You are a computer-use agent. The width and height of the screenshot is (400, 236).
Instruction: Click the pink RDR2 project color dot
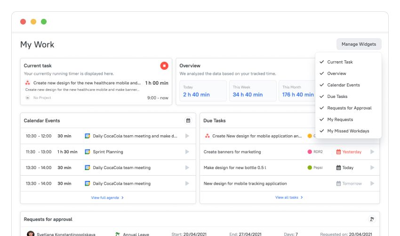[310, 152]
